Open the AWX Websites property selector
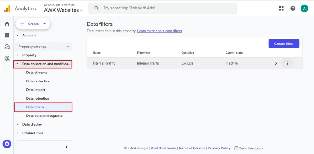Image resolution: width=314 pixels, height=154 pixels. click(x=63, y=10)
